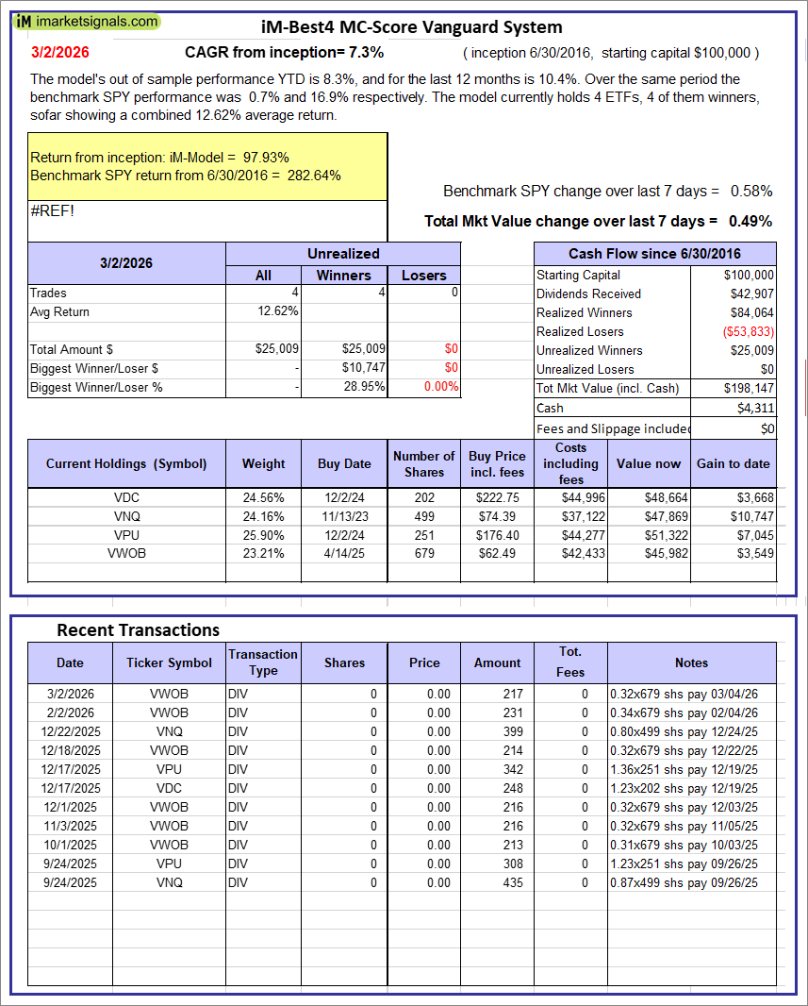Select the Notes column header

pyautogui.click(x=691, y=662)
